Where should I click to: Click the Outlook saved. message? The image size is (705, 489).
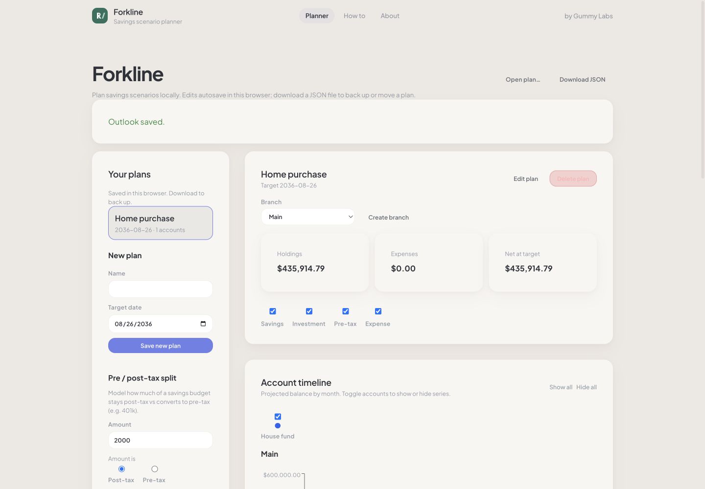point(137,122)
